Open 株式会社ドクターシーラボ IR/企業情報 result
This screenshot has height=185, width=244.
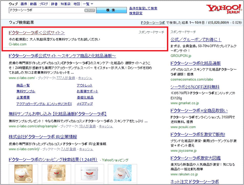pyautogui.click(x=43, y=137)
